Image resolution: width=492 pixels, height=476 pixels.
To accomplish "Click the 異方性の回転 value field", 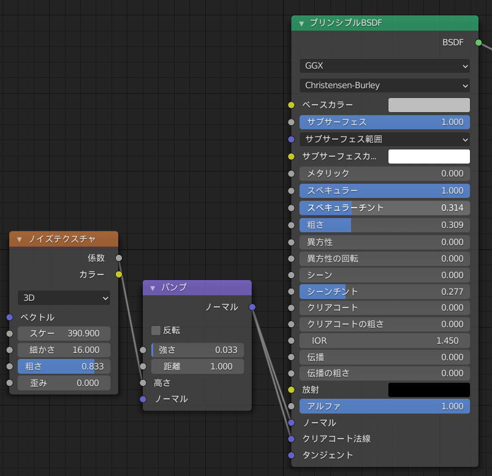I will click(385, 259).
